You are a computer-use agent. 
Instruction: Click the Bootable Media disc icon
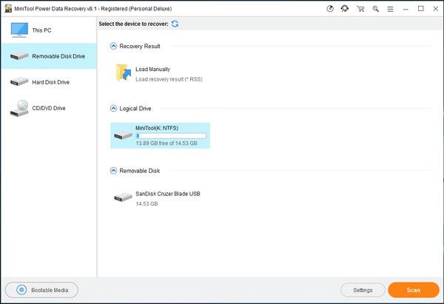21,290
